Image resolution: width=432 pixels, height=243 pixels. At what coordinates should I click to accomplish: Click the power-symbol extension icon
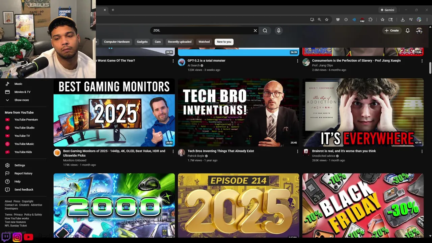346,20
